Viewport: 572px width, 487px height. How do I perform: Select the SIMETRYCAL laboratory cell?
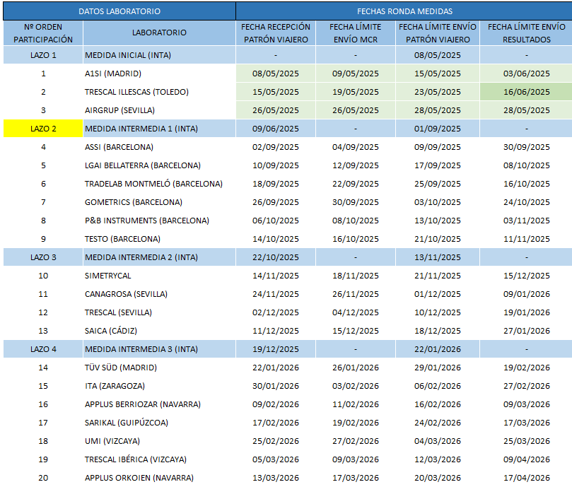(159, 276)
